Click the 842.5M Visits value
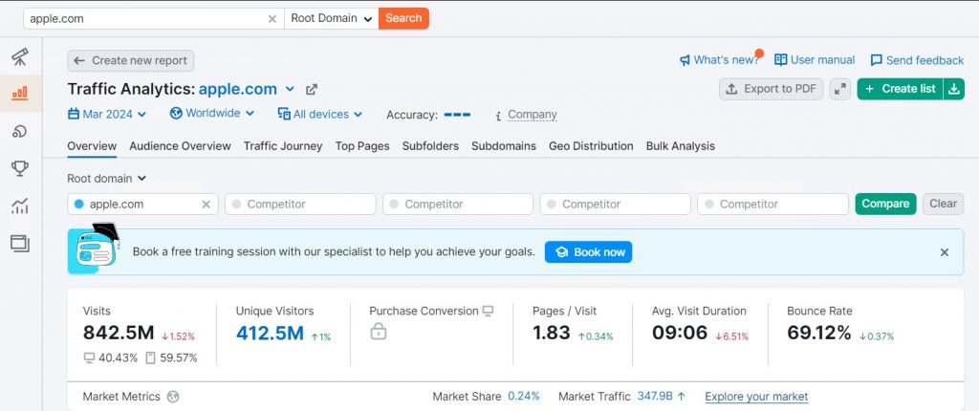The height and width of the screenshot is (411, 979). 119,333
